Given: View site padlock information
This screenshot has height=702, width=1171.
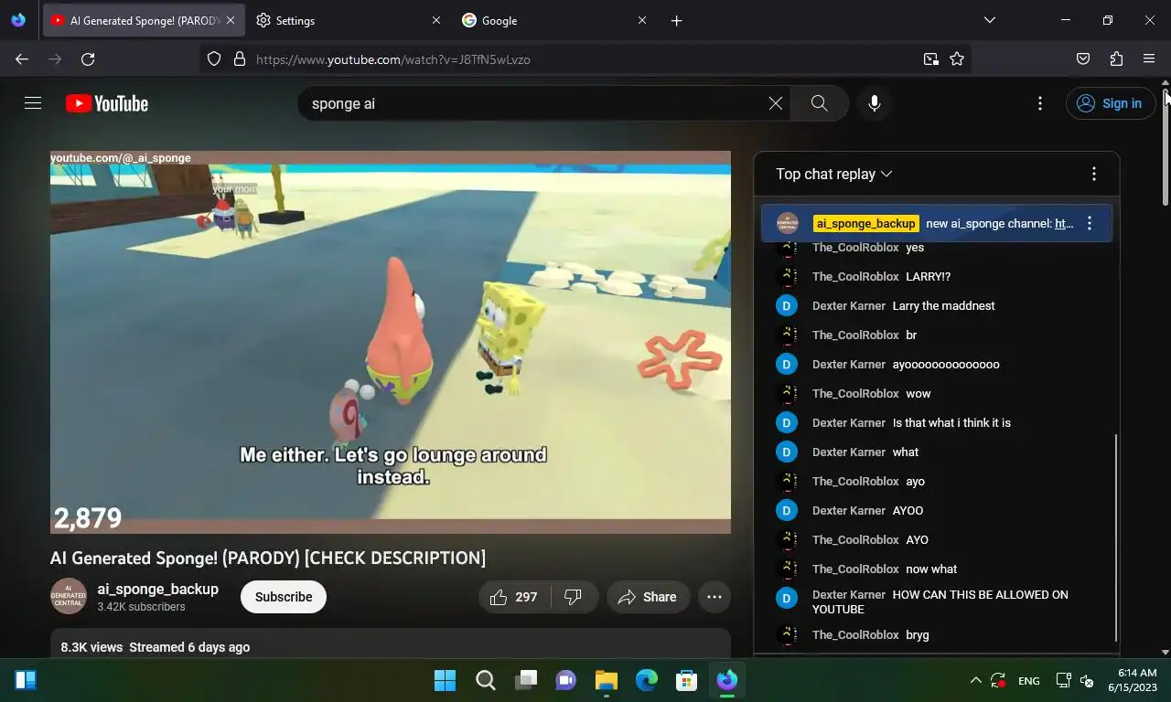Looking at the screenshot, I should click(x=240, y=59).
